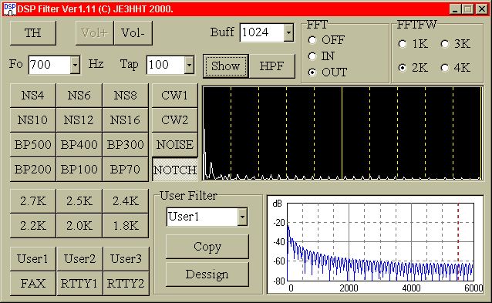Toggle the HPF button

pos(271,66)
